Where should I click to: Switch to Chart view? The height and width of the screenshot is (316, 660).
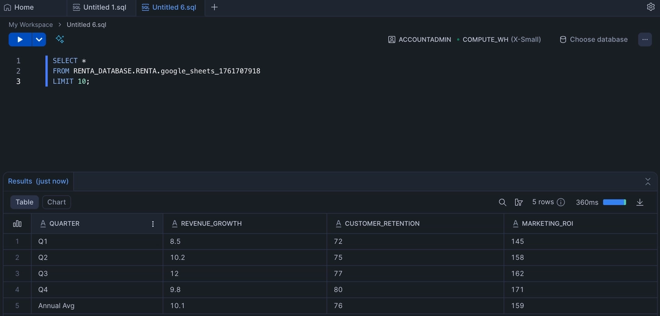tap(56, 202)
